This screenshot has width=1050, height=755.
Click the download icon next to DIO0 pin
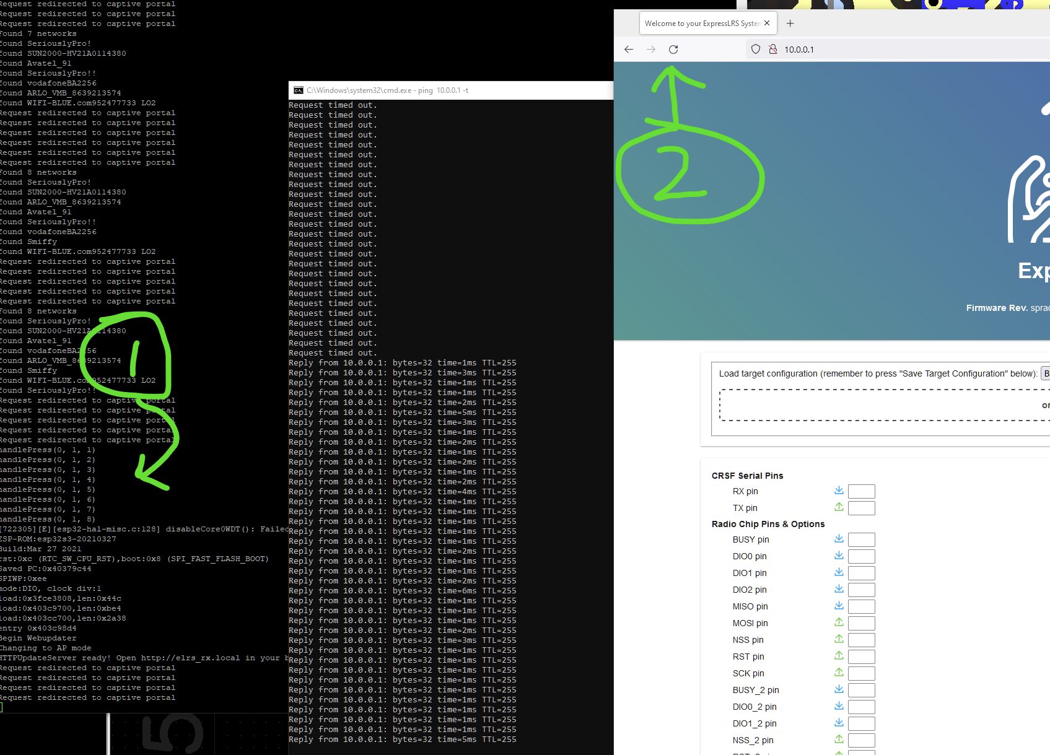[839, 556]
